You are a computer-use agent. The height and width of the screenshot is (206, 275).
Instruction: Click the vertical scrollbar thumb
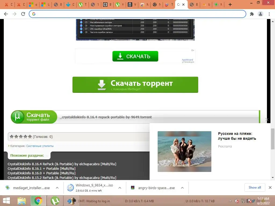273,139
